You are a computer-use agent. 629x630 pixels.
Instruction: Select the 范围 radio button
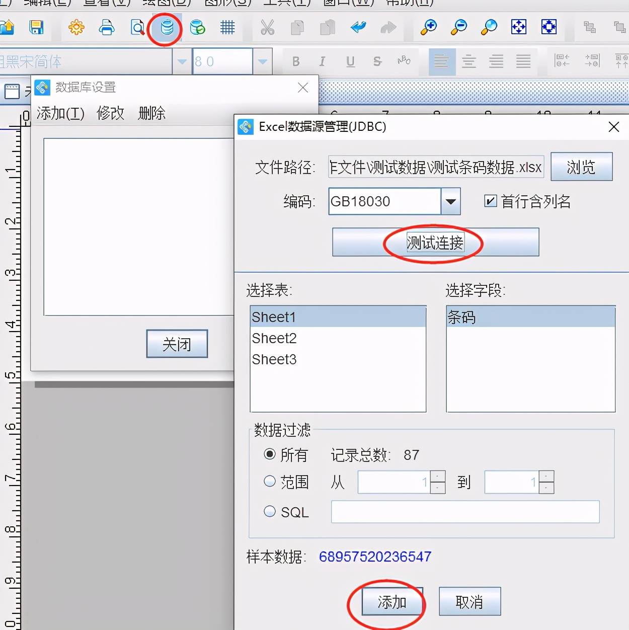click(270, 482)
